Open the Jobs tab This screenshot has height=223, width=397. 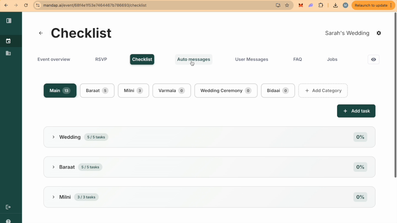(x=332, y=59)
